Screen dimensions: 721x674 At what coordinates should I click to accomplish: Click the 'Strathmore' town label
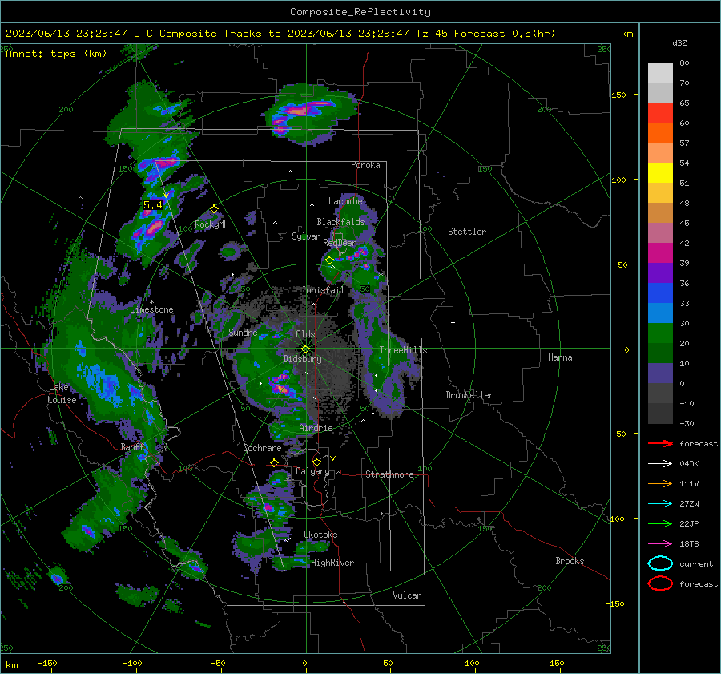(389, 474)
